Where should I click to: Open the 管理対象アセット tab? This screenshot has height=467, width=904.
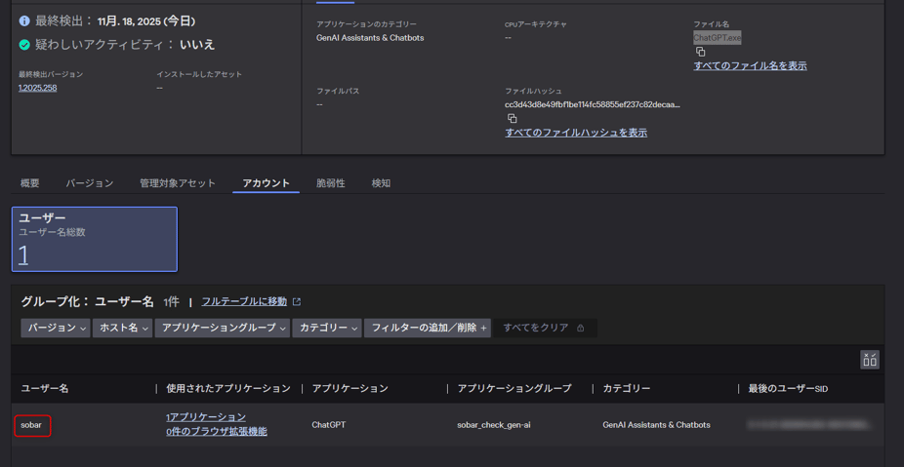pos(178,183)
